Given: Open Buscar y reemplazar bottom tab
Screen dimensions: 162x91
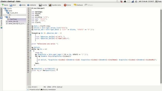Looking at the screenshot, I should pos(48,89).
